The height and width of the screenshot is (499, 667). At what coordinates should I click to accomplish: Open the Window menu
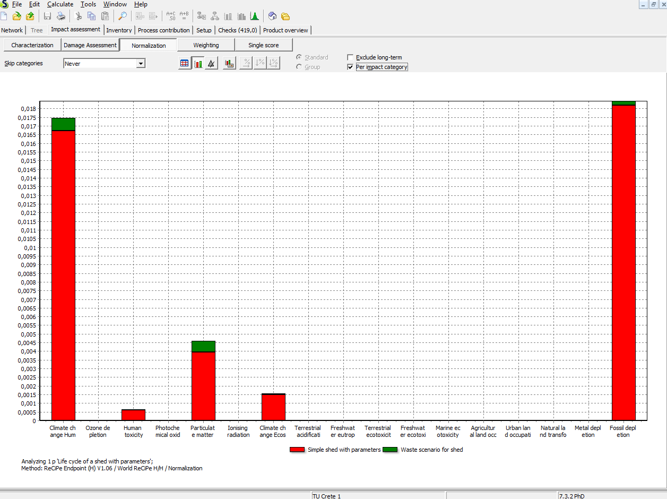click(x=115, y=4)
